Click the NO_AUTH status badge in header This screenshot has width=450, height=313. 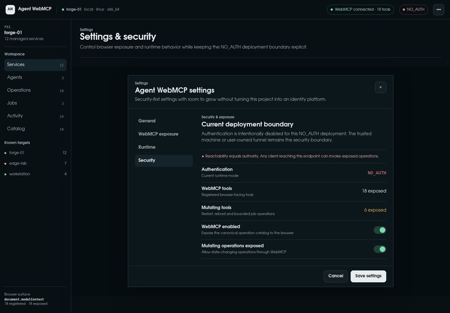413,10
